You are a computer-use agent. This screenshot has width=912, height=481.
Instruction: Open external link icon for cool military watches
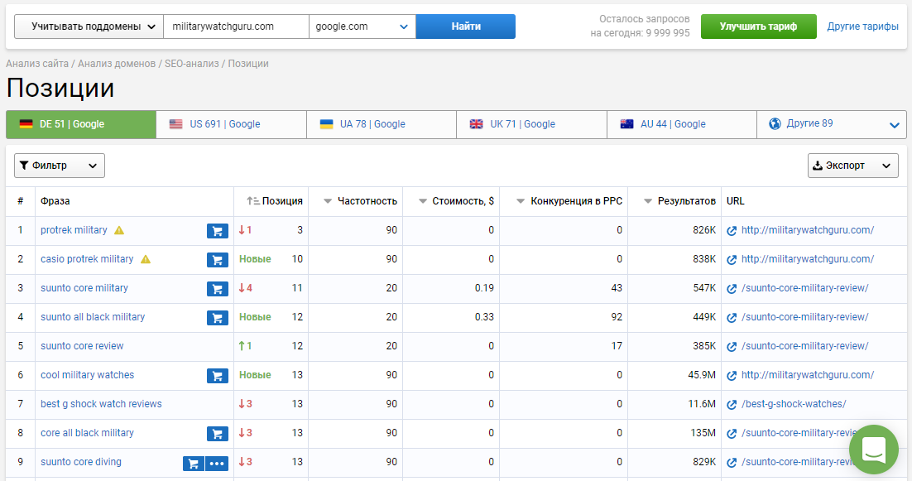(x=732, y=376)
